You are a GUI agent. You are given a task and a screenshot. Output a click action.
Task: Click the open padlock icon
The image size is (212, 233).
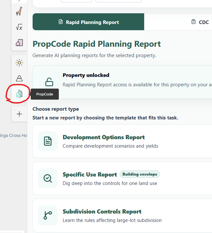pyautogui.click(x=49, y=82)
